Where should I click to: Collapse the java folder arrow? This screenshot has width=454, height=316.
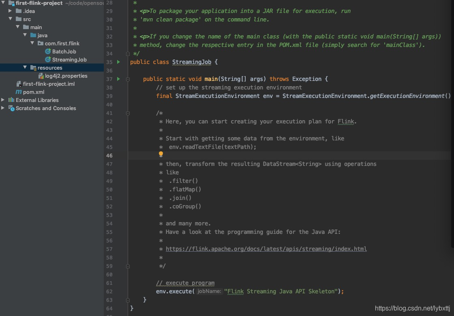(x=25, y=35)
